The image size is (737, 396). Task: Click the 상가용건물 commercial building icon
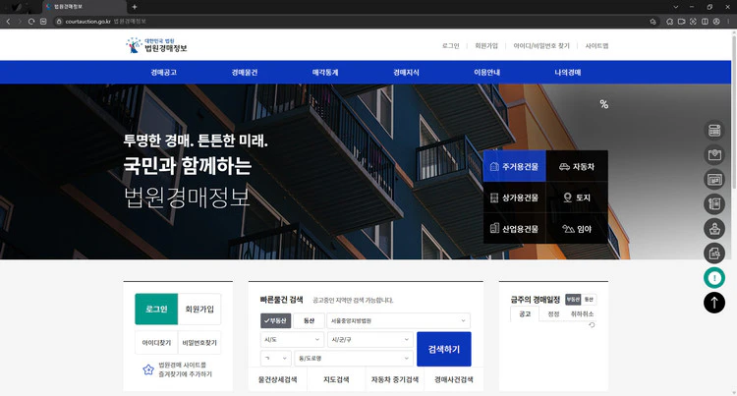tap(514, 198)
